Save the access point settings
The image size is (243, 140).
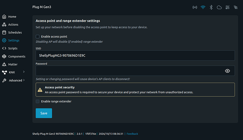(44, 113)
